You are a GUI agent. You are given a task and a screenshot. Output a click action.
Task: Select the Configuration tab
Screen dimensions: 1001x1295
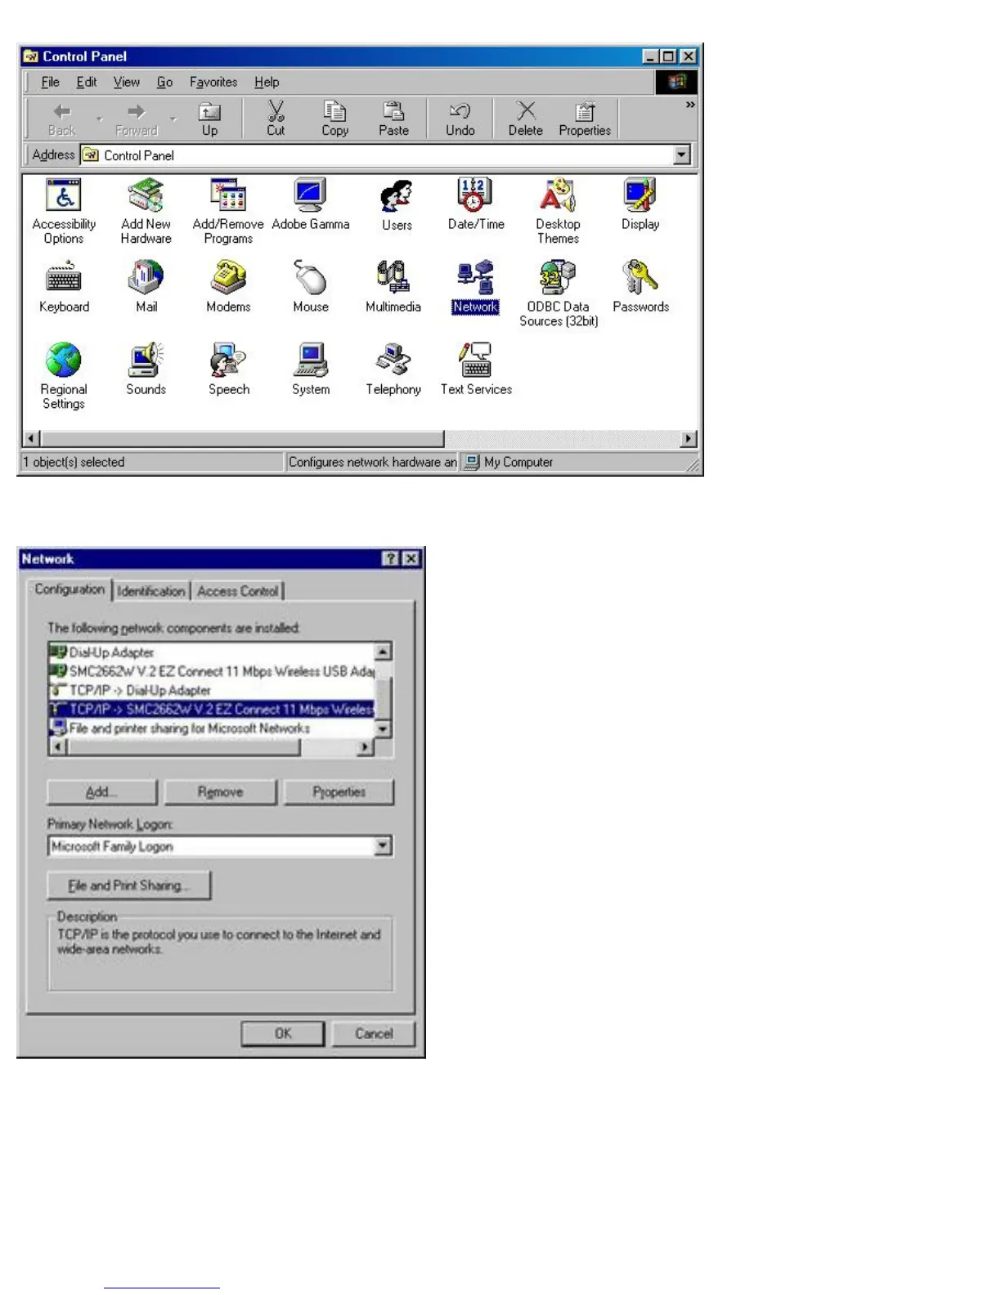point(70,589)
